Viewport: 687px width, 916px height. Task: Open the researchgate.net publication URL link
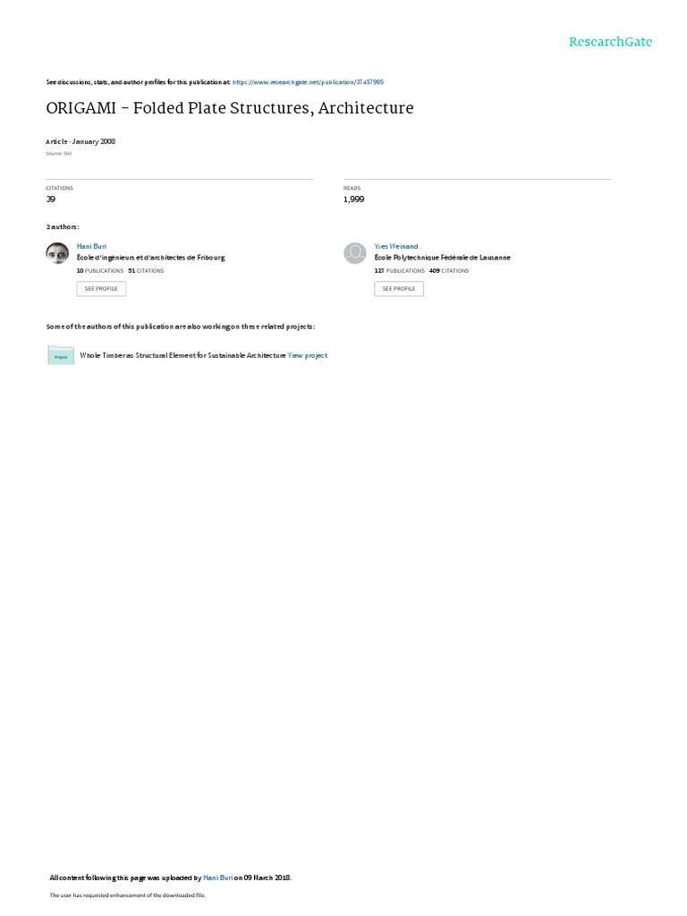tap(308, 82)
